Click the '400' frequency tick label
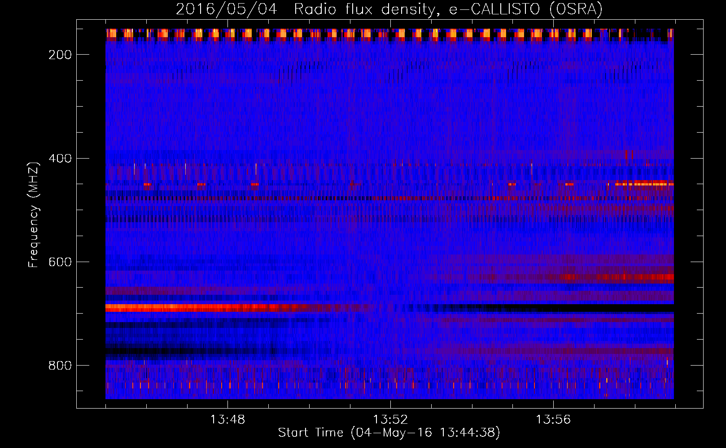726x448 pixels. [x=60, y=159]
